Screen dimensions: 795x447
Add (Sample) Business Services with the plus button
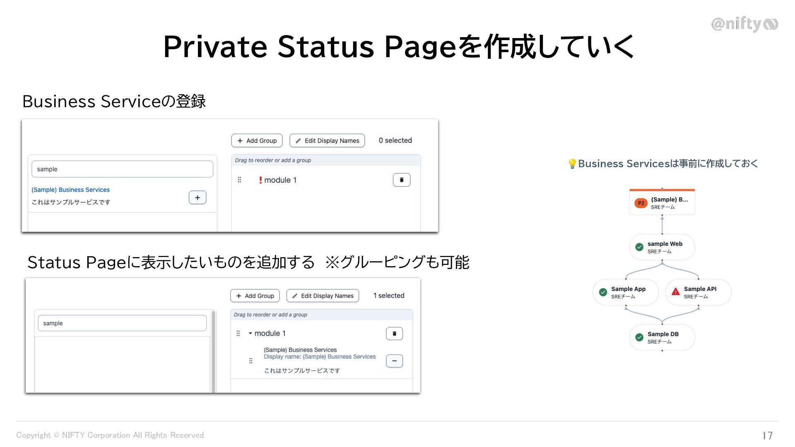[x=198, y=197]
